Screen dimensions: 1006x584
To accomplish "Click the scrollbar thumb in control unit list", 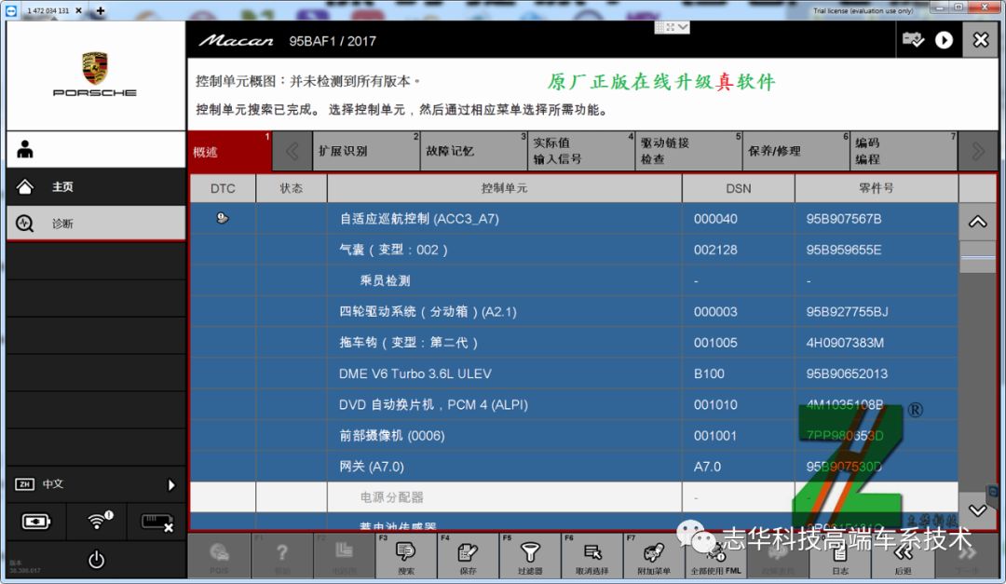I will click(x=978, y=257).
